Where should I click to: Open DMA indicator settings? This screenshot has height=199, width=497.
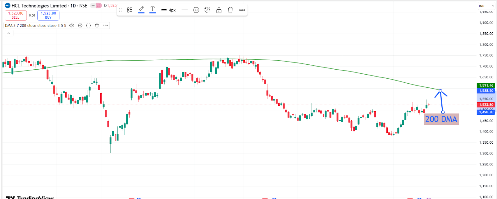coord(80,25)
